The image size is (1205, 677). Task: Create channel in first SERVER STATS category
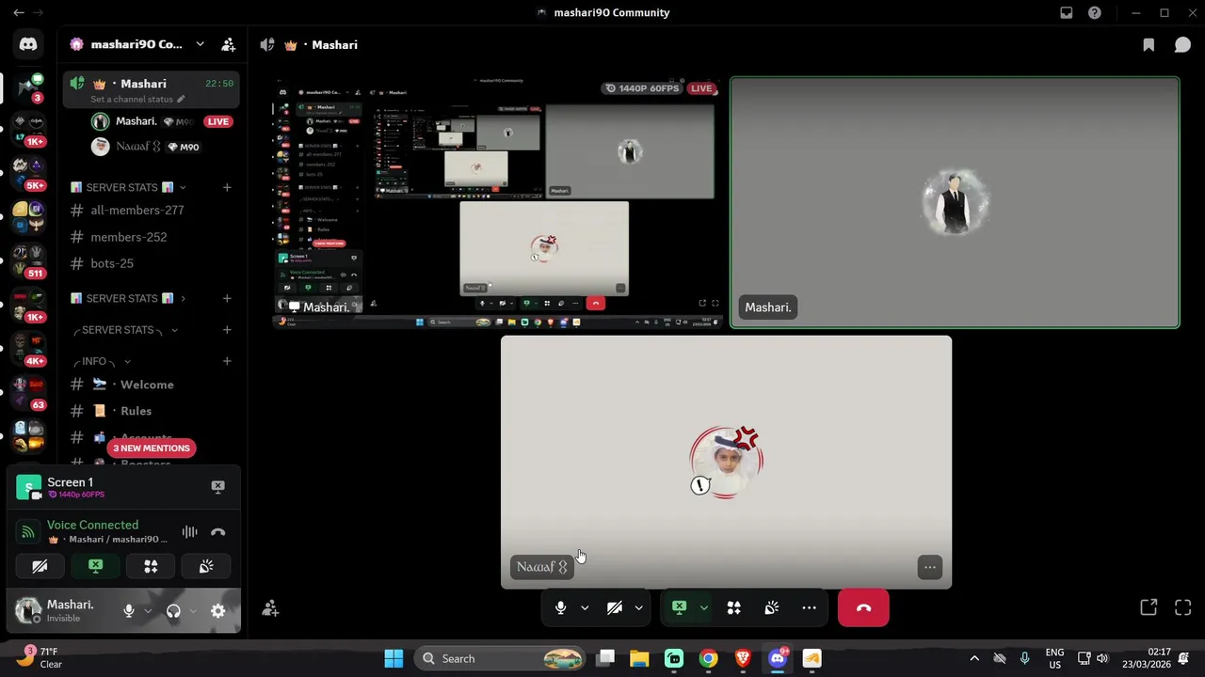pos(227,187)
